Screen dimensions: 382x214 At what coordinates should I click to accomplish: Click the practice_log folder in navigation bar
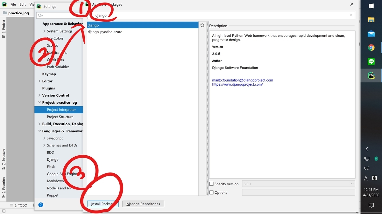pyautogui.click(x=16, y=13)
